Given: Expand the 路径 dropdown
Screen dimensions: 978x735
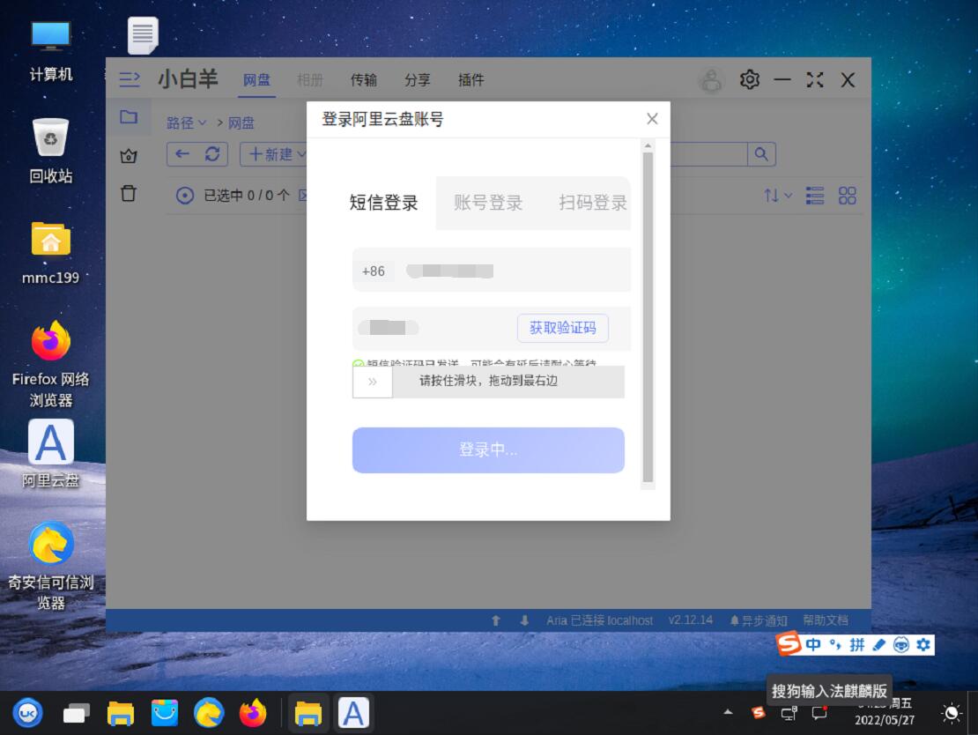Looking at the screenshot, I should pyautogui.click(x=186, y=122).
